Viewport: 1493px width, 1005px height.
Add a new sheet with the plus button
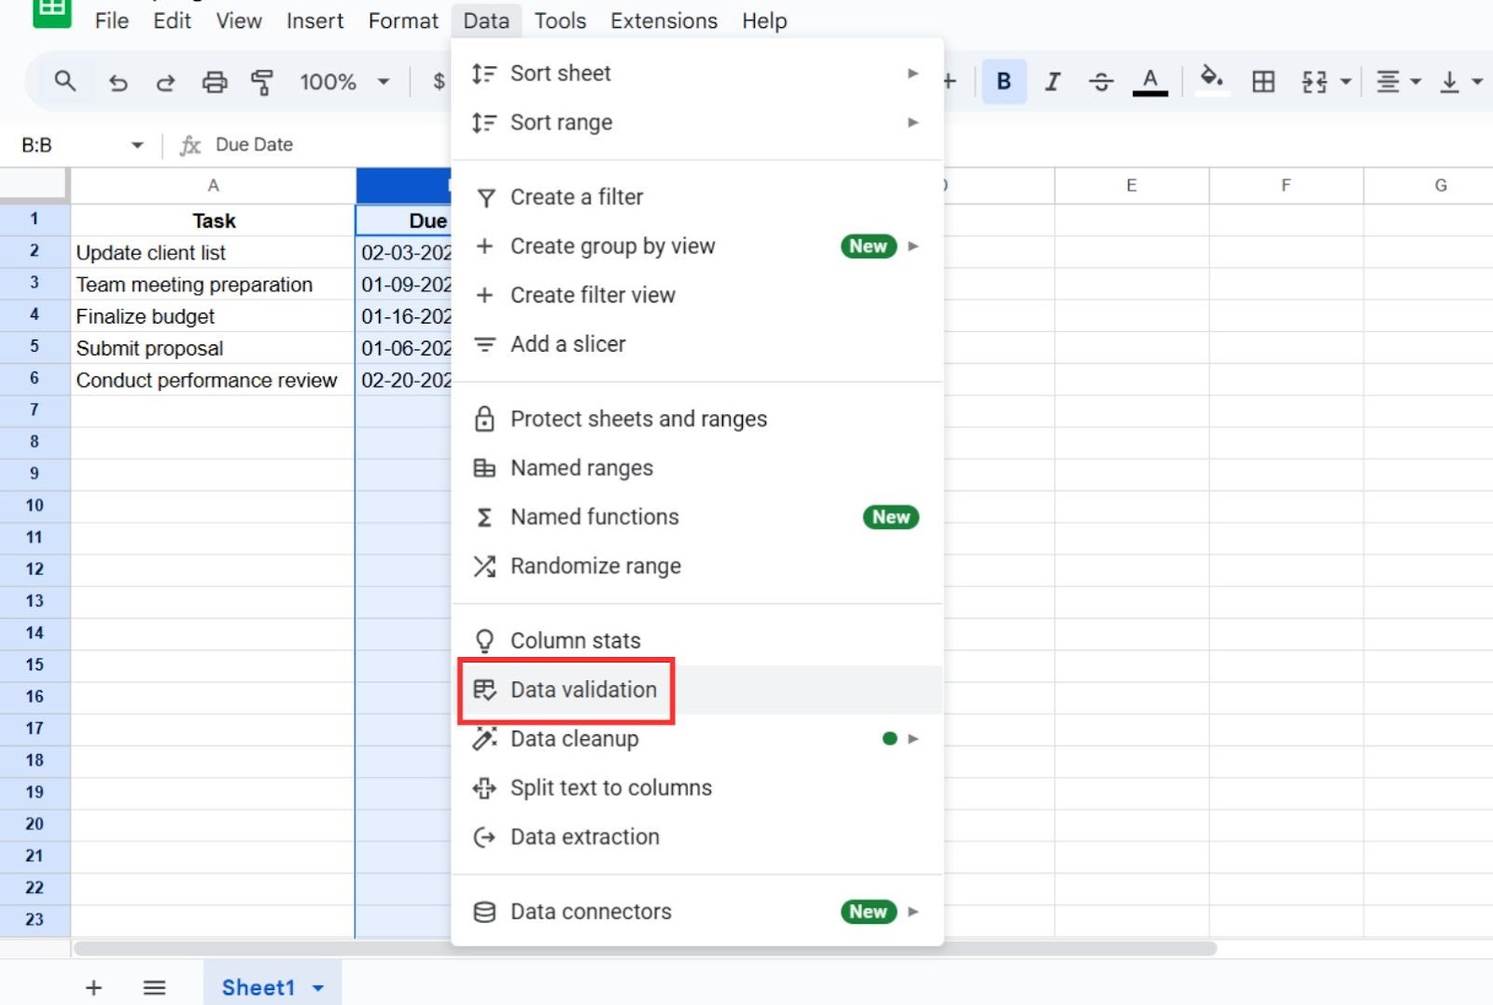click(x=93, y=987)
